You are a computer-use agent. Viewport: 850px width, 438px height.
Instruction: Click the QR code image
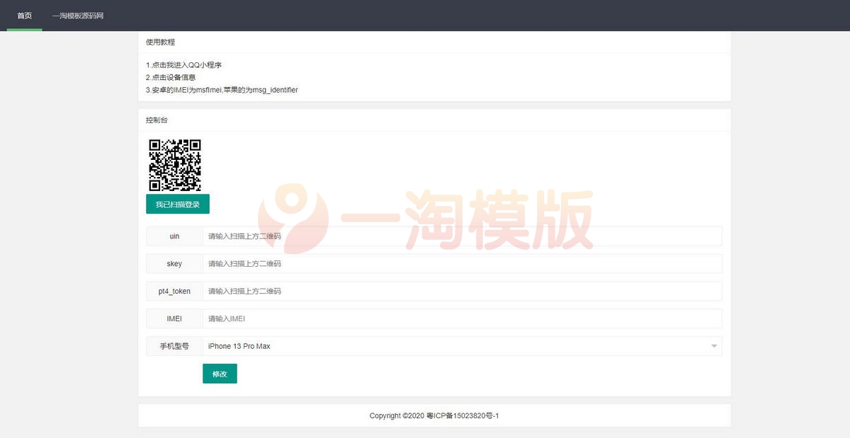pyautogui.click(x=176, y=164)
